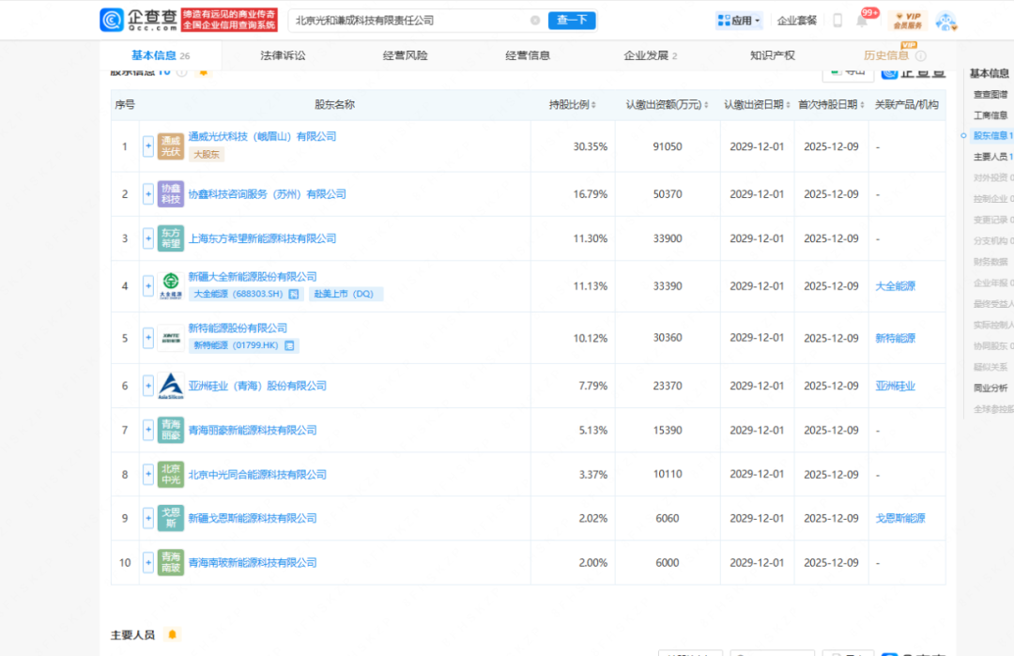The image size is (1014, 656).
Task: Click the VIP 会员服务 badge
Action: pyautogui.click(x=907, y=20)
